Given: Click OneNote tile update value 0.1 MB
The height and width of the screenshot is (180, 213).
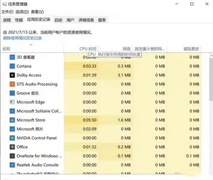Looking at the screenshot, I should coord(192,156).
